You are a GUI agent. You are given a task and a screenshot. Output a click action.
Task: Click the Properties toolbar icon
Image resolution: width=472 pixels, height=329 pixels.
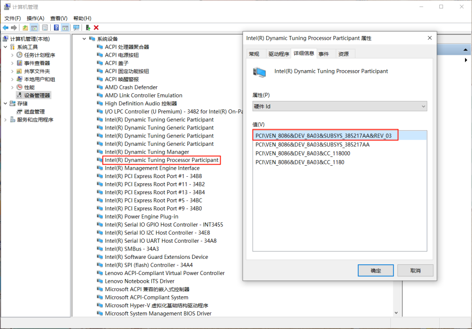coord(45,28)
